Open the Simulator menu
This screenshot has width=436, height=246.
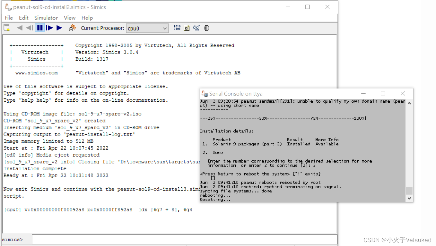(46, 18)
